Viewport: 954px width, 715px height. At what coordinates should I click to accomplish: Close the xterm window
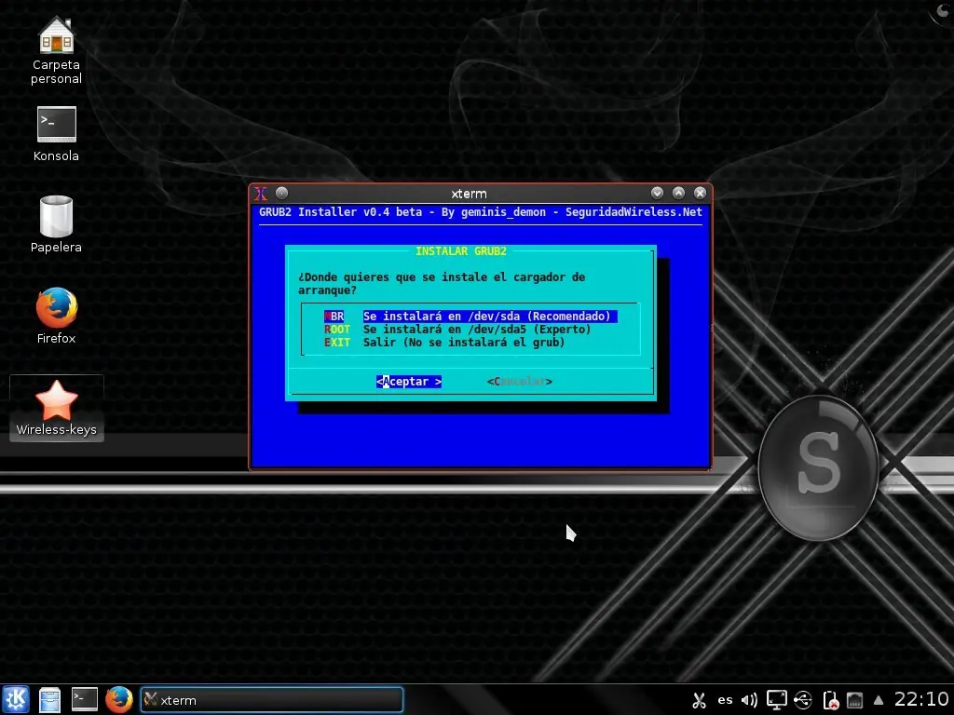click(701, 194)
